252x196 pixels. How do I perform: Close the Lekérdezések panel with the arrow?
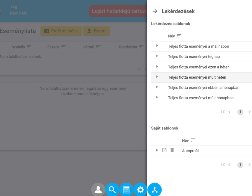click(x=155, y=11)
